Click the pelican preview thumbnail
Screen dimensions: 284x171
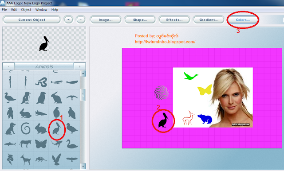(44, 43)
